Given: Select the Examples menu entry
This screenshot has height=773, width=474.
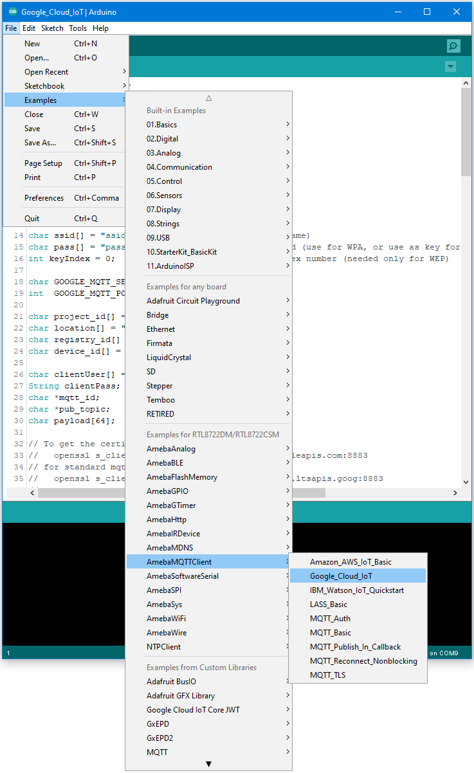Looking at the screenshot, I should (x=66, y=100).
